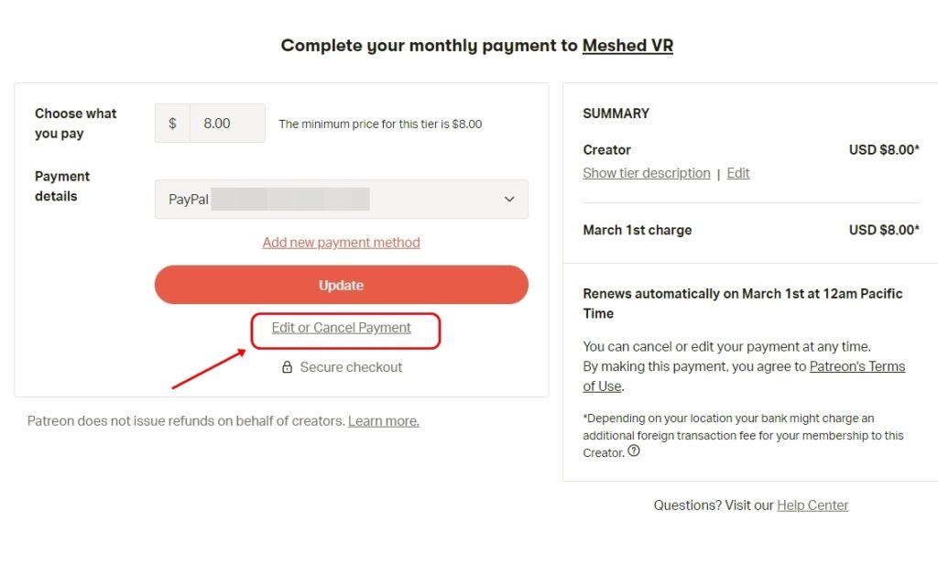Click the question mark help icon near Creator footnote

point(634,451)
